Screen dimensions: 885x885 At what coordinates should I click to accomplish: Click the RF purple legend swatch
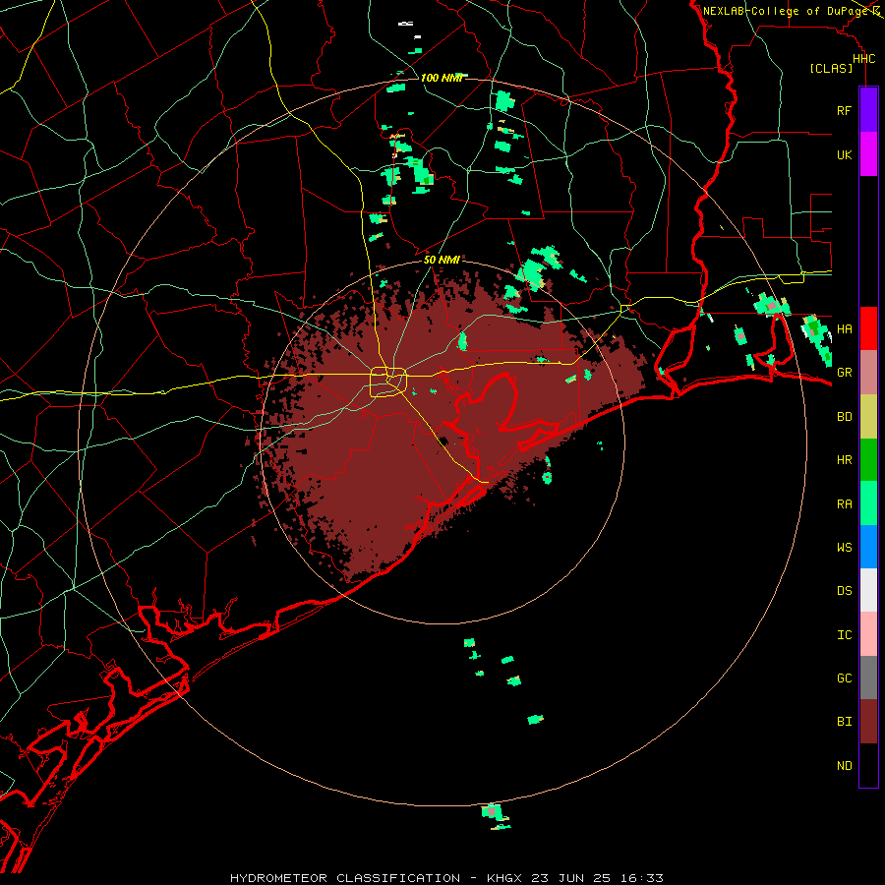[868, 110]
